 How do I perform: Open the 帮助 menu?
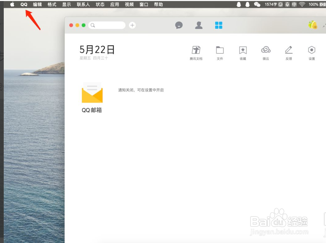(158, 4)
